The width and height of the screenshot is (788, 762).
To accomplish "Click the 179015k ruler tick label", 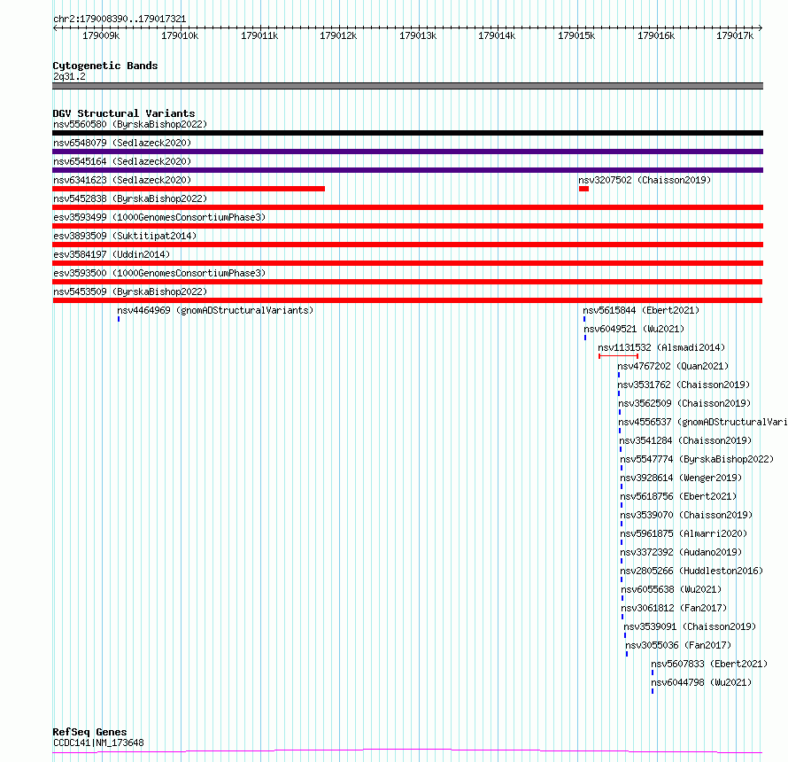I will [576, 36].
